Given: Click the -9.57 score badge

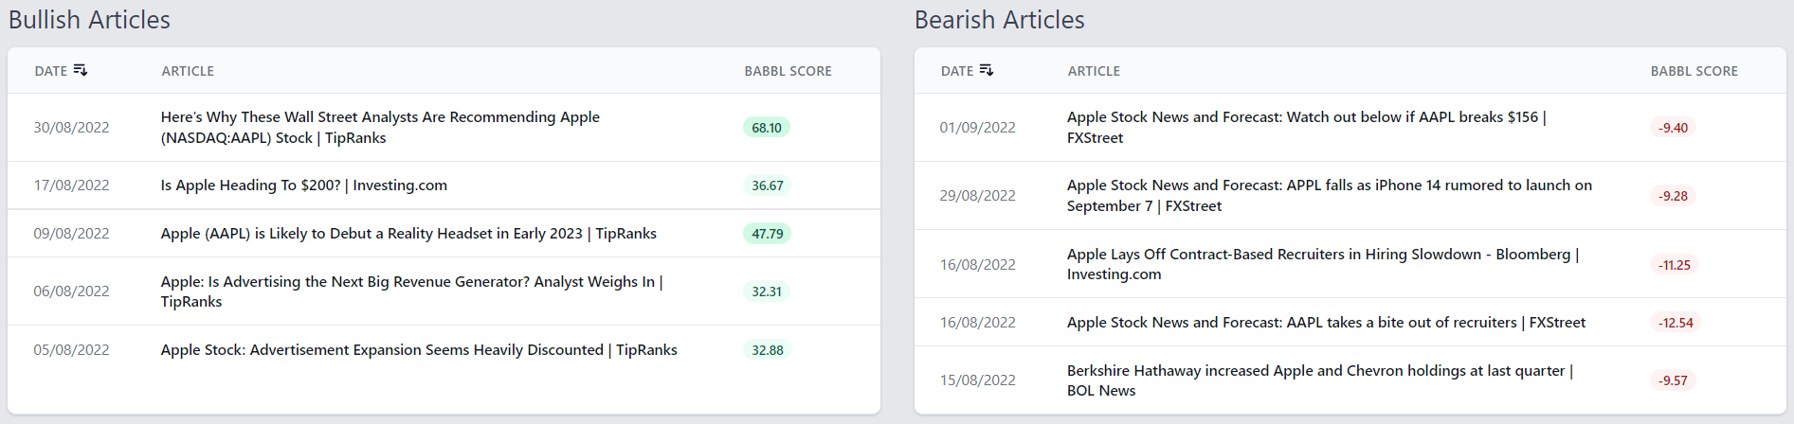Looking at the screenshot, I should pos(1673,380).
